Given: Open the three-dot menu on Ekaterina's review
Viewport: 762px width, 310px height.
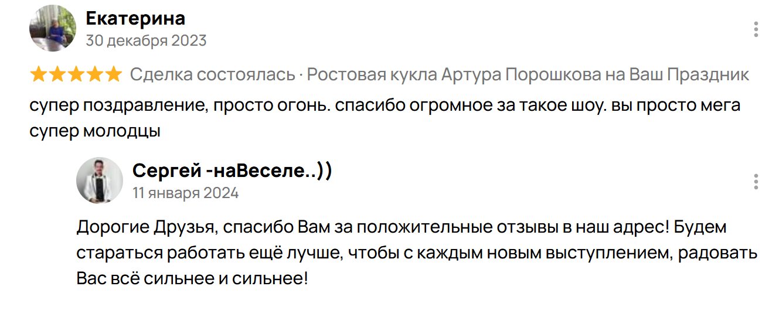Looking at the screenshot, I should [x=756, y=29].
